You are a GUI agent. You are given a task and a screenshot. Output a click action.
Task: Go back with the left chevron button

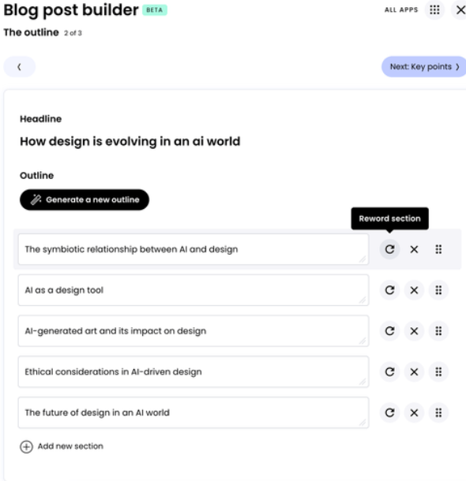pyautogui.click(x=20, y=66)
